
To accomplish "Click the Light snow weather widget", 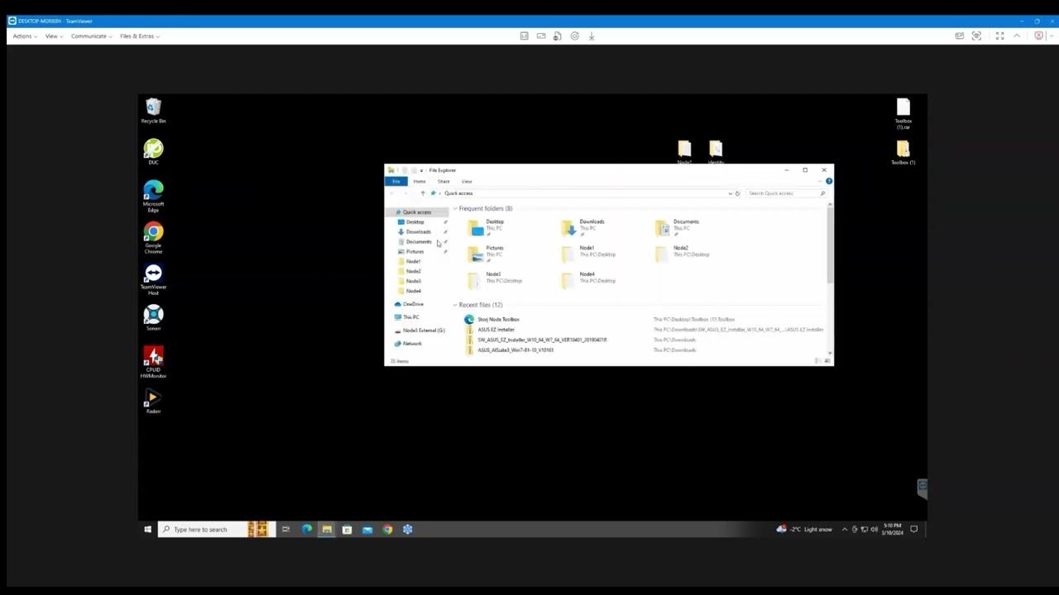I will click(x=804, y=530).
